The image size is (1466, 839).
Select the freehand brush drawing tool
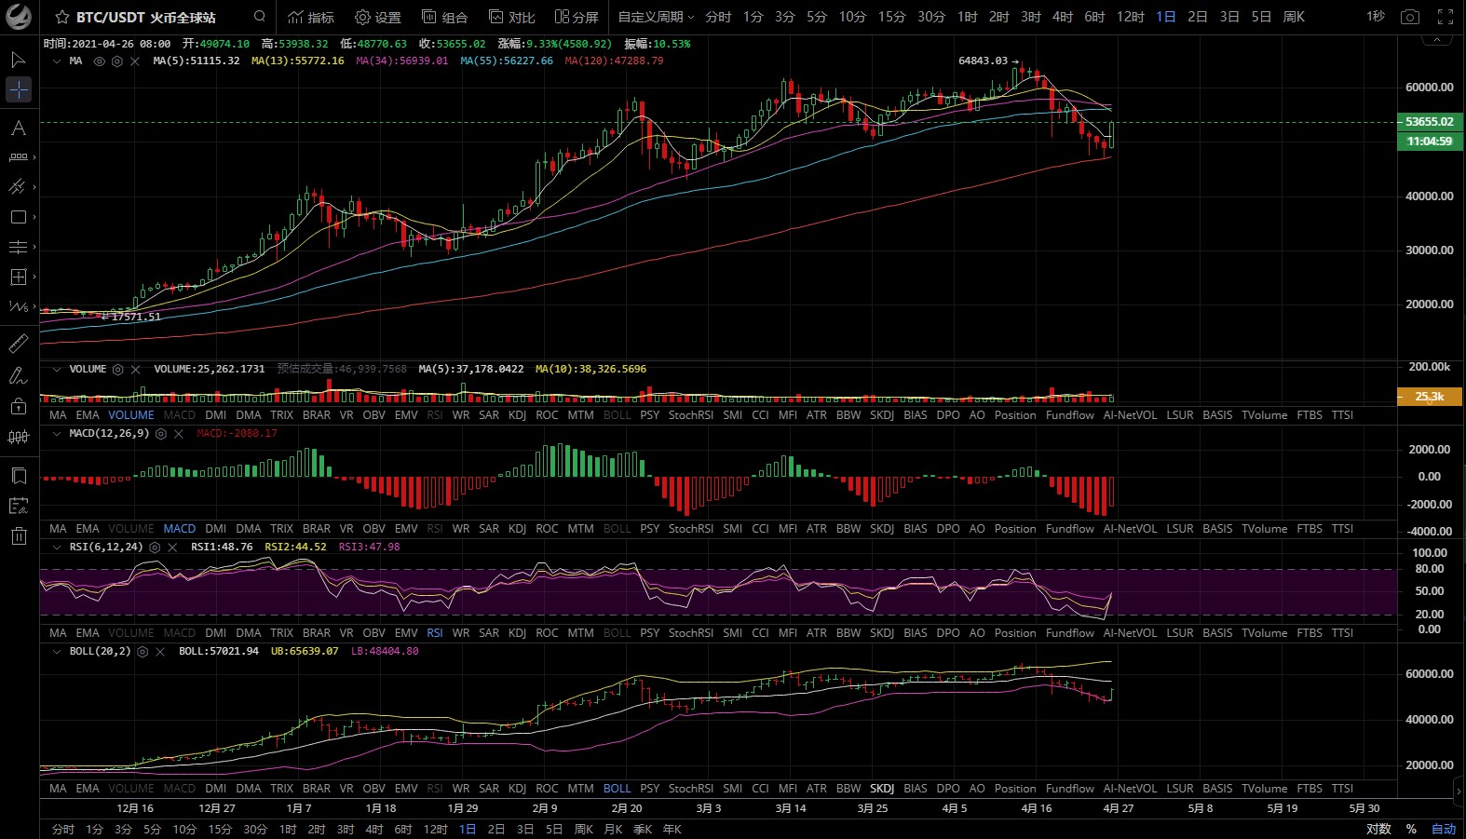point(18,376)
